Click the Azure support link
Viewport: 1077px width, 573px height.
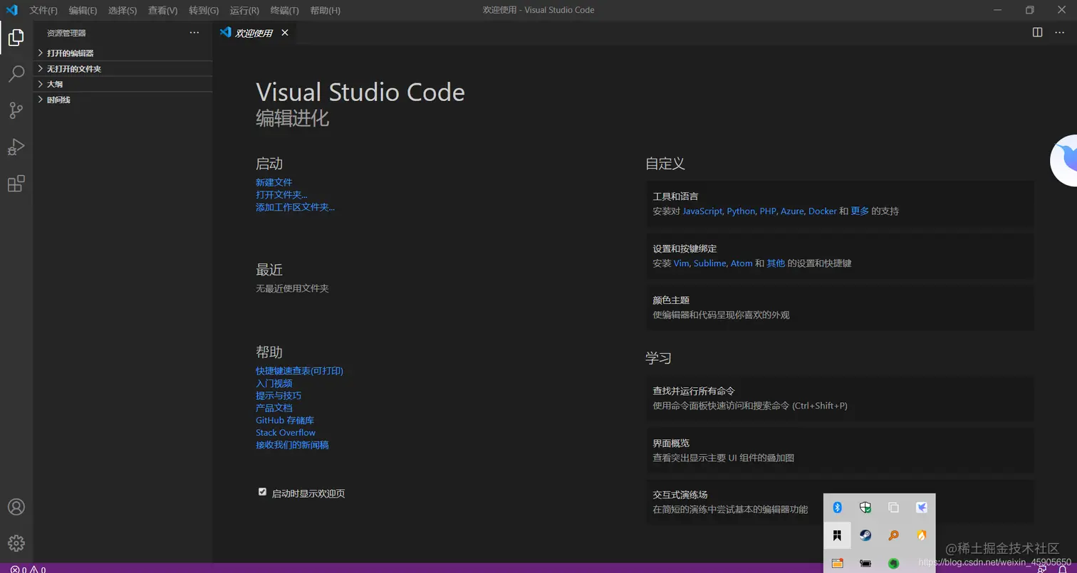[792, 211]
